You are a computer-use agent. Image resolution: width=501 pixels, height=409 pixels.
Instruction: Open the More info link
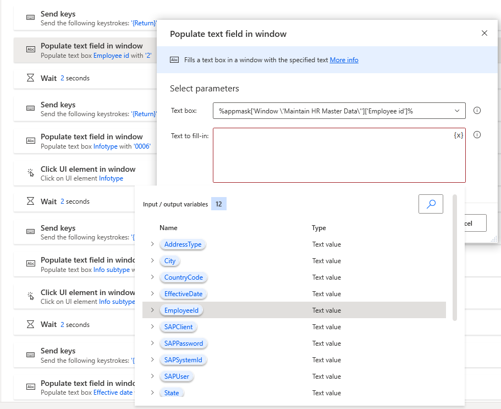(344, 60)
